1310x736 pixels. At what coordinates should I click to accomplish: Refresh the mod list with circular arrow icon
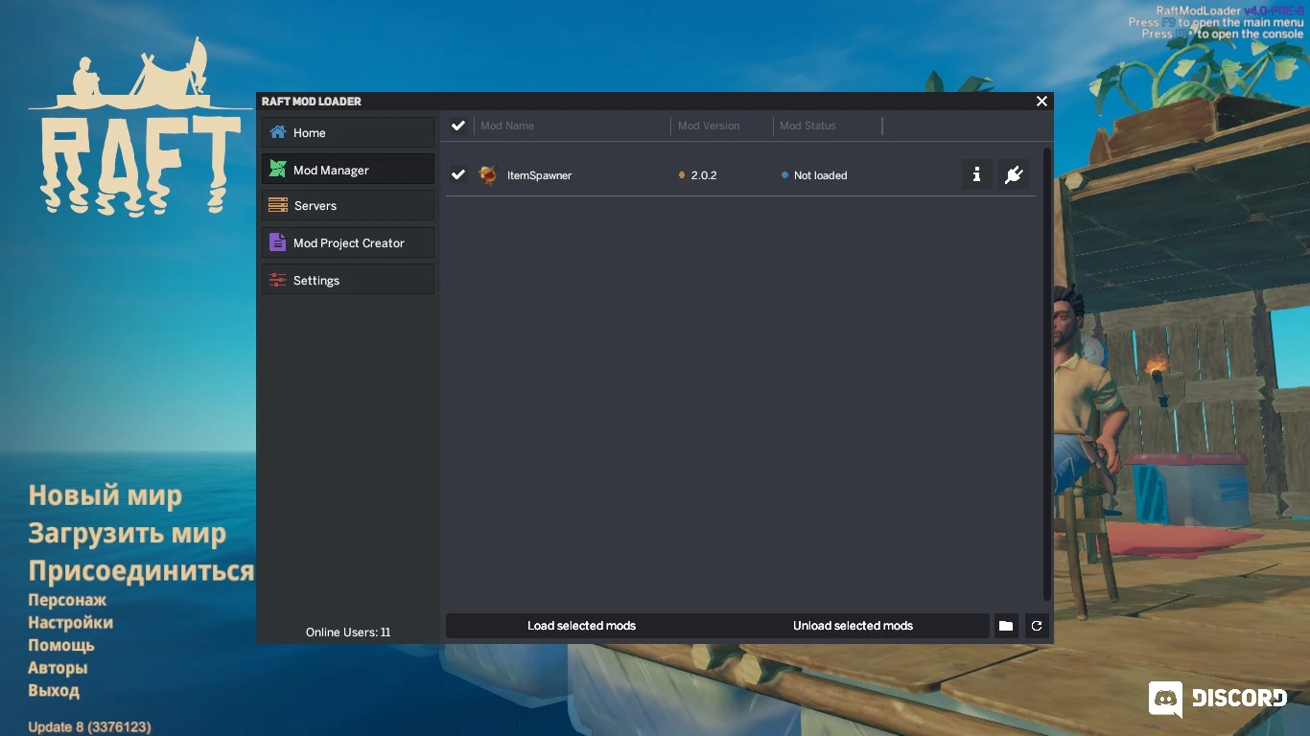click(1037, 626)
